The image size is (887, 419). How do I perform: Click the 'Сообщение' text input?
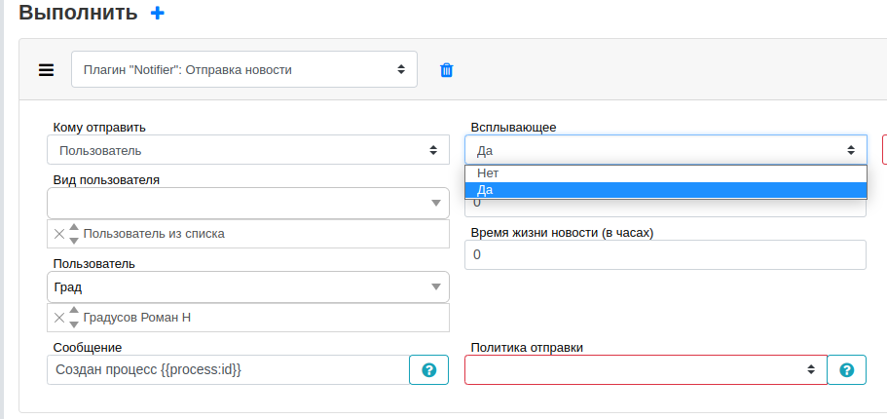pos(228,369)
